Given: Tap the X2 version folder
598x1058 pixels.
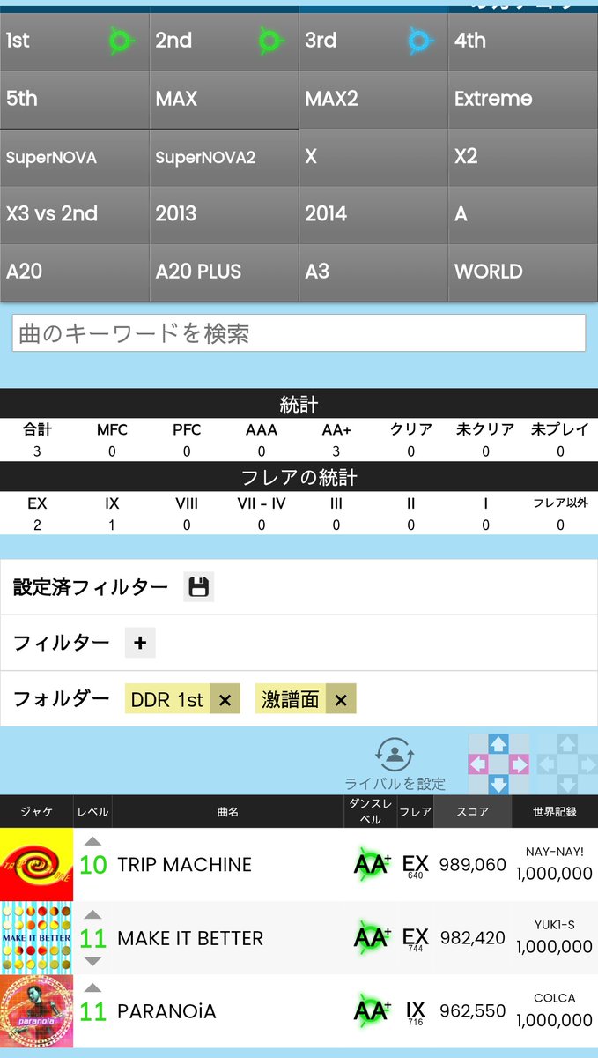Looking at the screenshot, I should click(523, 157).
